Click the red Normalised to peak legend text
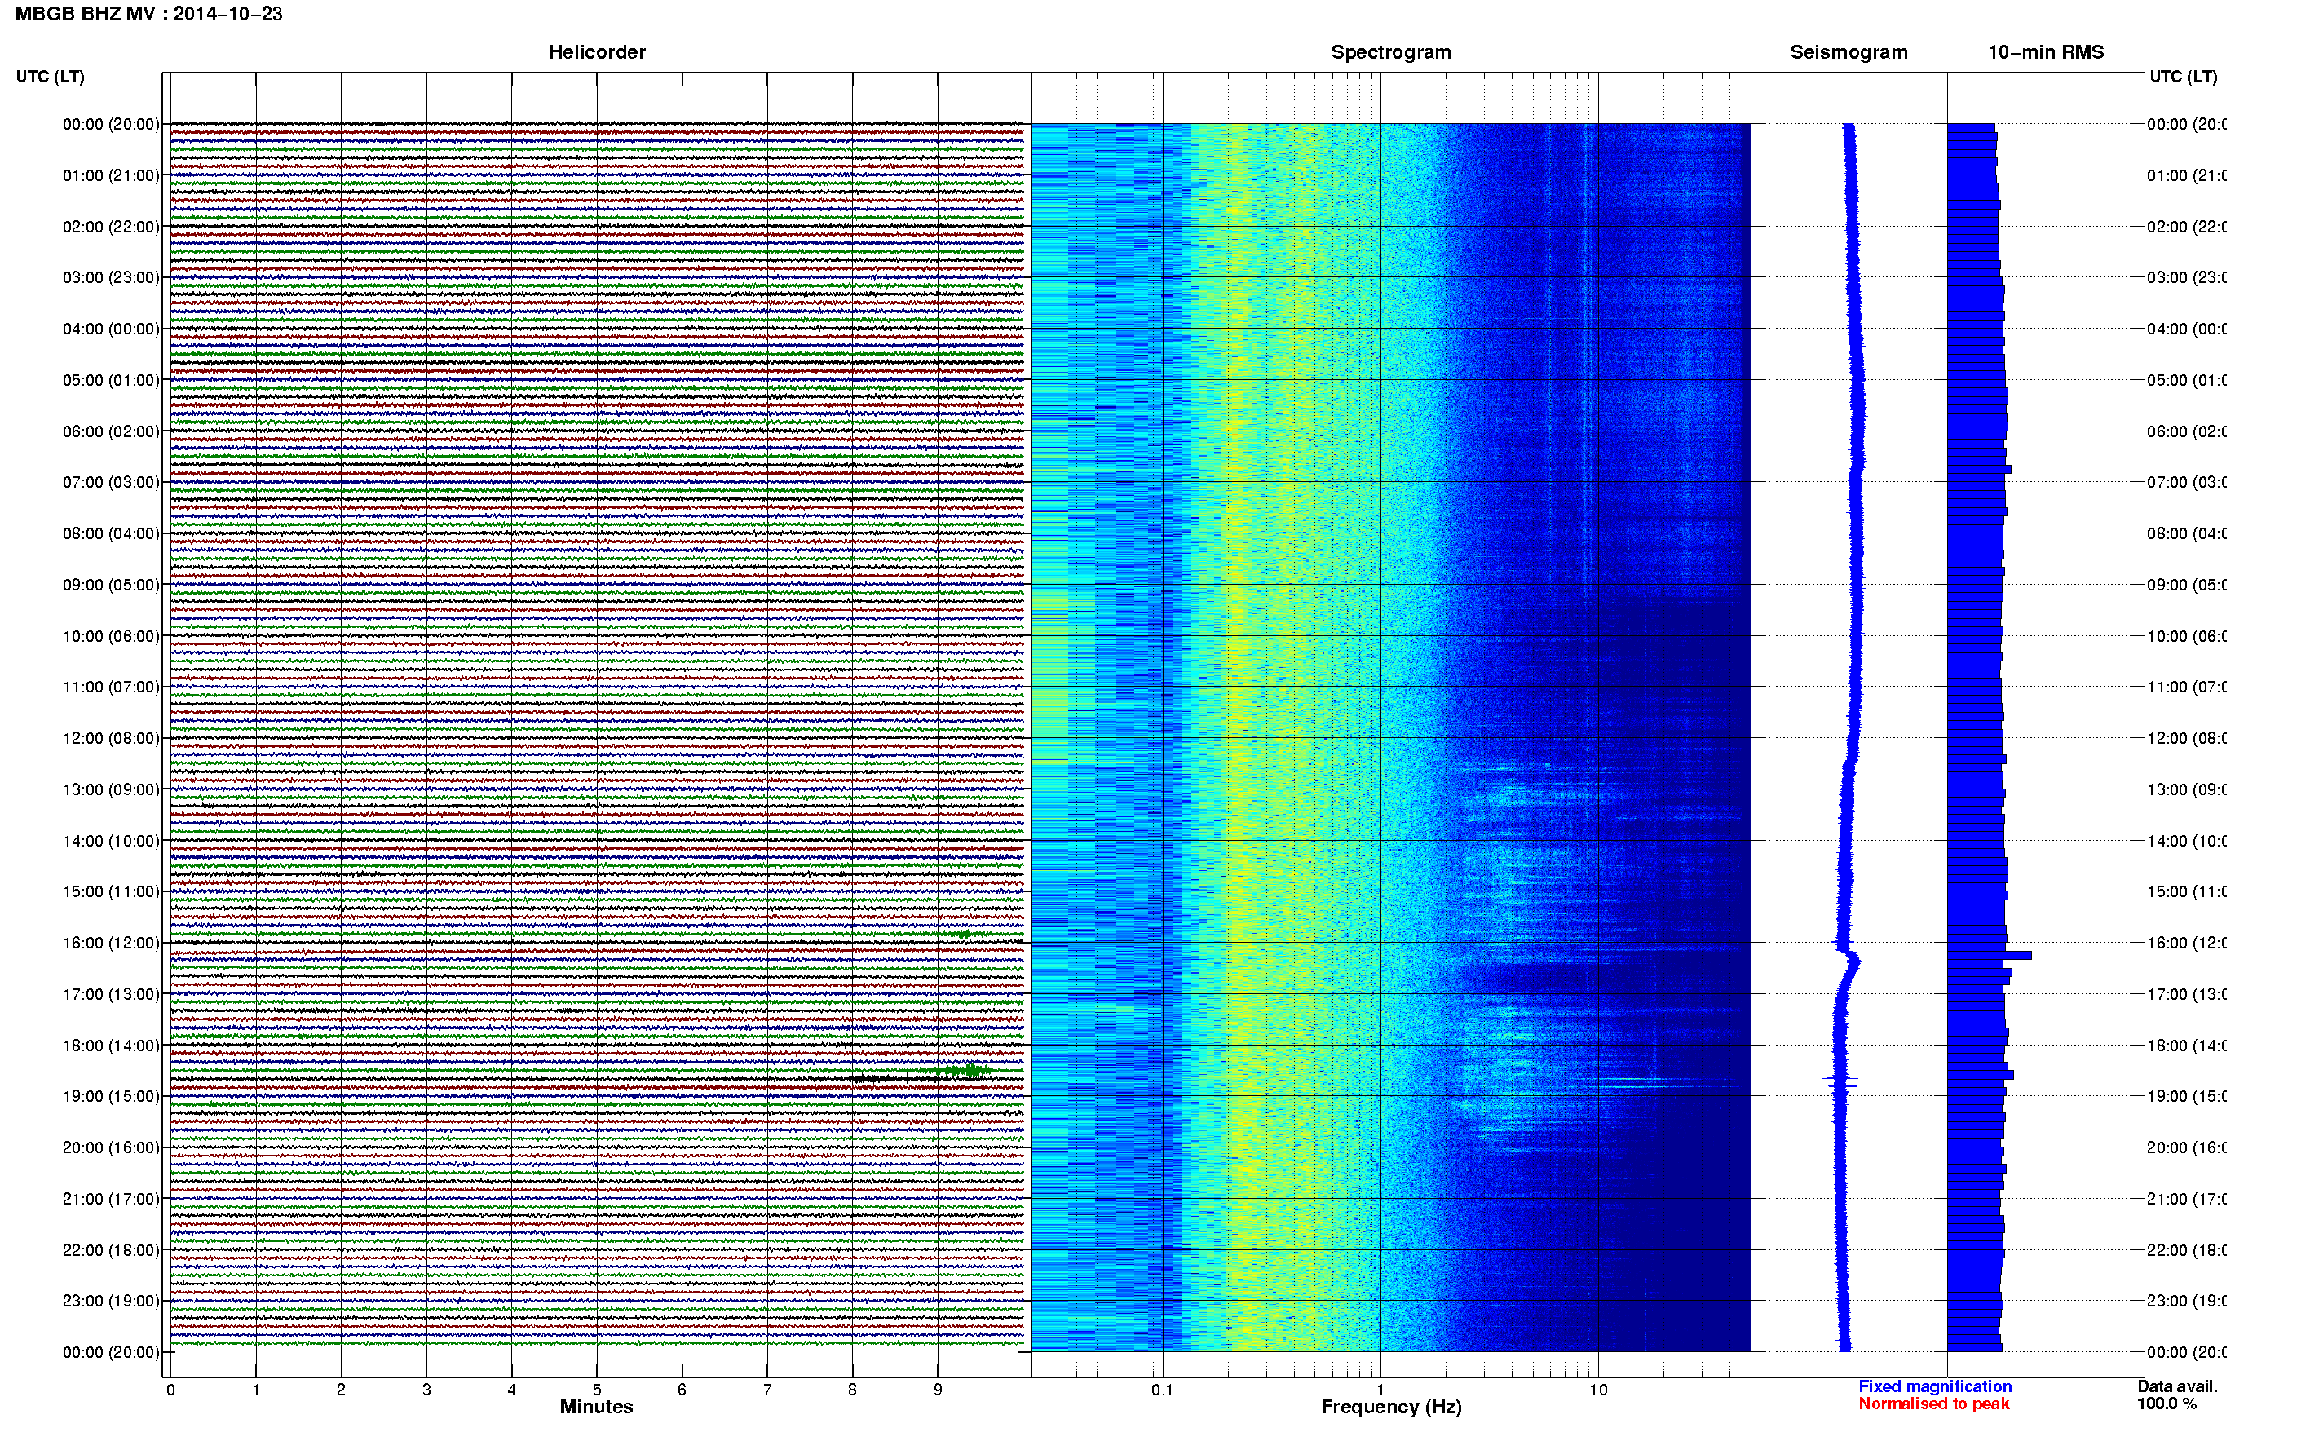Image resolution: width=2319 pixels, height=1450 pixels. 1933,1404
